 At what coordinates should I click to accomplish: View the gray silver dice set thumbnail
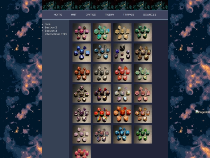point(102,73)
